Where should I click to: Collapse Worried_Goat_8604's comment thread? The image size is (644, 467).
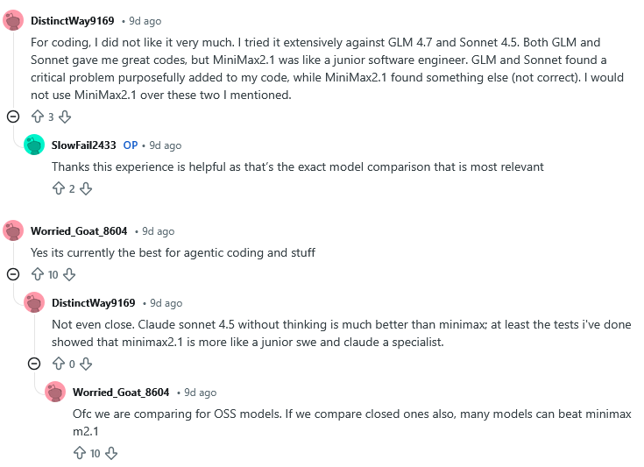[13, 274]
